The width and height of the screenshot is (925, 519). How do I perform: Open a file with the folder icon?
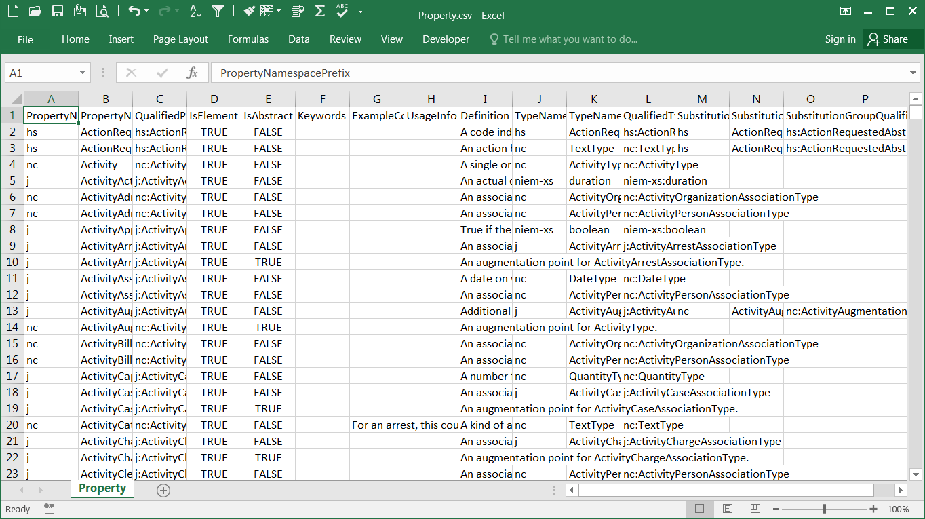click(35, 12)
